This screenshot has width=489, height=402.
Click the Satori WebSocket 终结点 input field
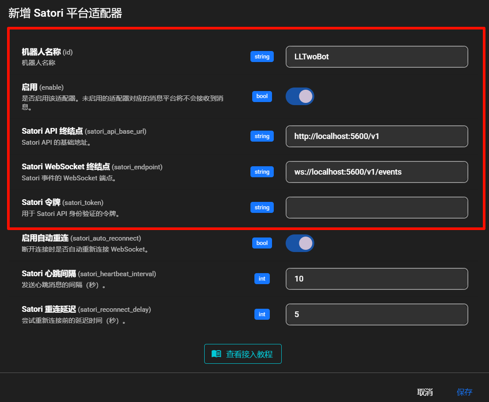tap(376, 172)
